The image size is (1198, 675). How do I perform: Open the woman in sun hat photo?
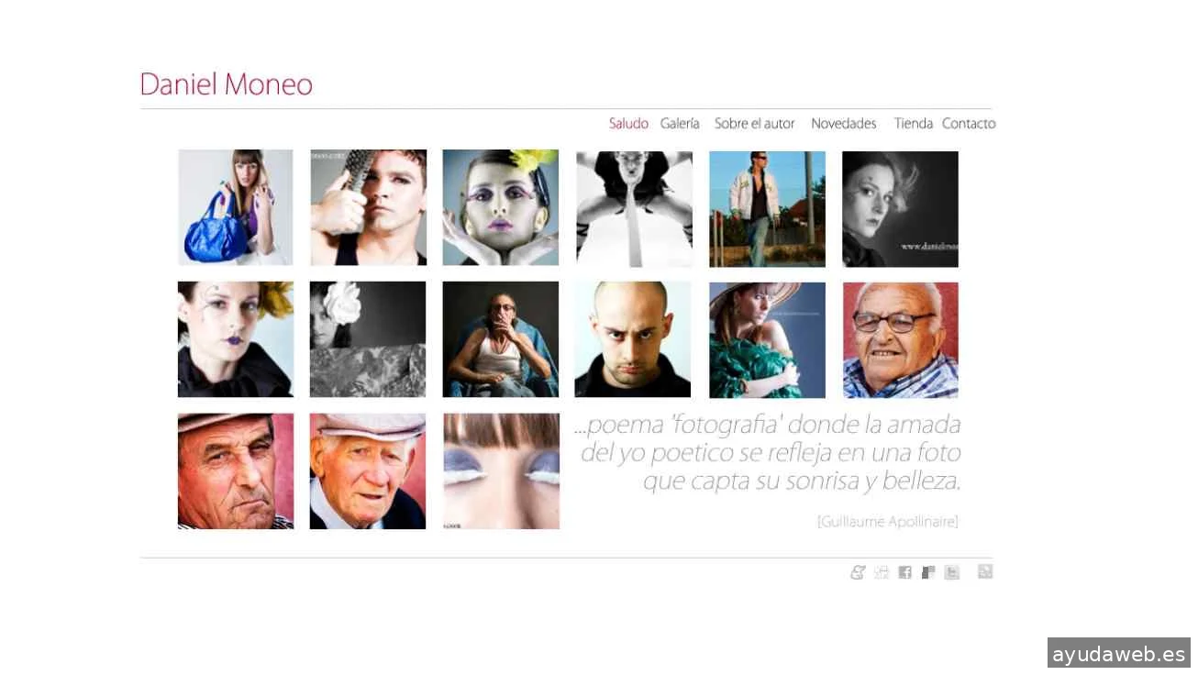[767, 339]
